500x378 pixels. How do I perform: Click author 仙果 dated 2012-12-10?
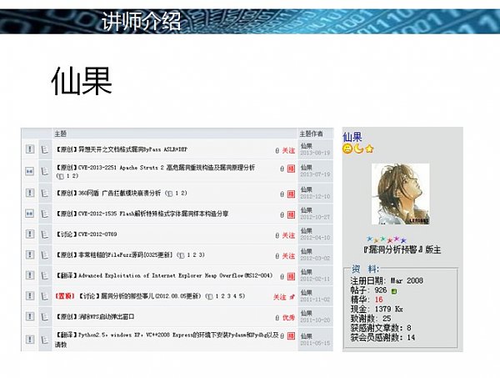307,189
